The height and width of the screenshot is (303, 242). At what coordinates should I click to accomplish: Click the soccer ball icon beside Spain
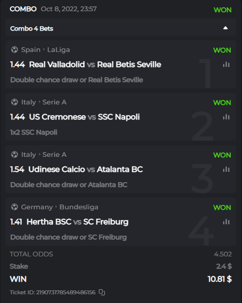click(x=15, y=50)
